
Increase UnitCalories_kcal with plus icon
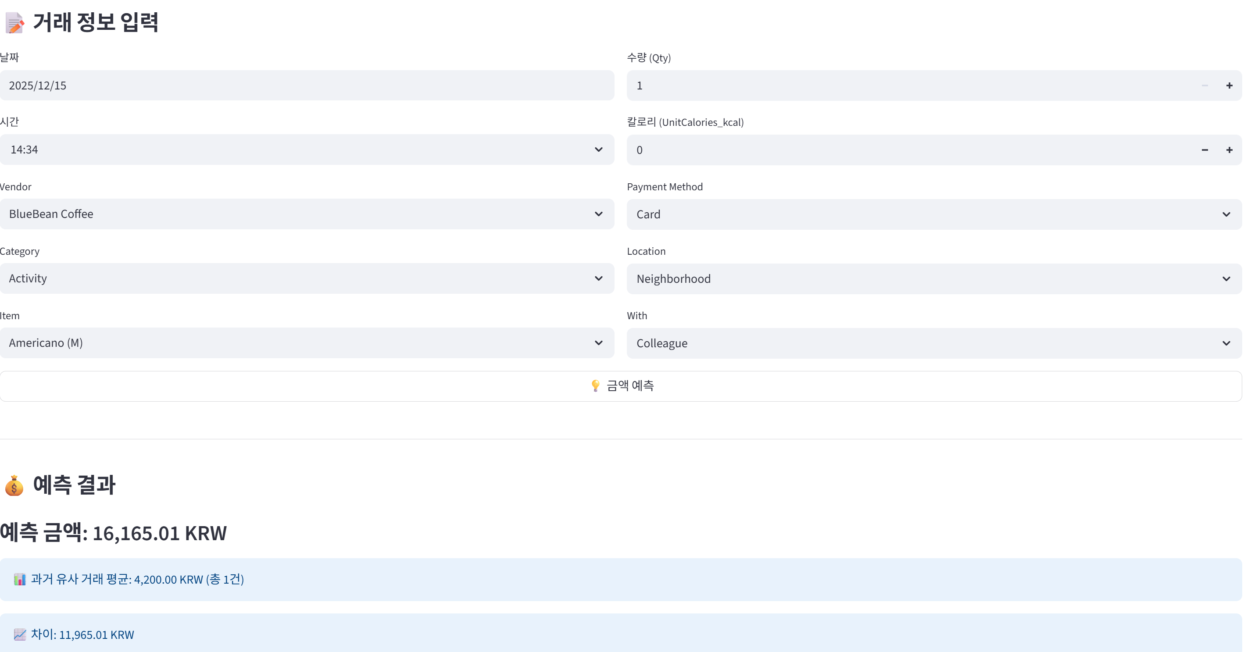coord(1229,150)
